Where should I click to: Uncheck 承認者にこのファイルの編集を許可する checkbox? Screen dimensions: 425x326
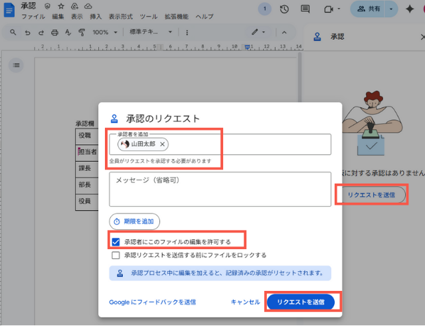click(x=116, y=242)
